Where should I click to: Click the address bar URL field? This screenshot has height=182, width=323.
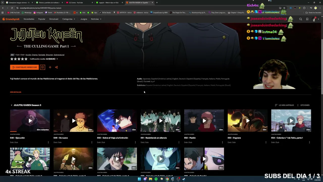[x=149, y=8]
